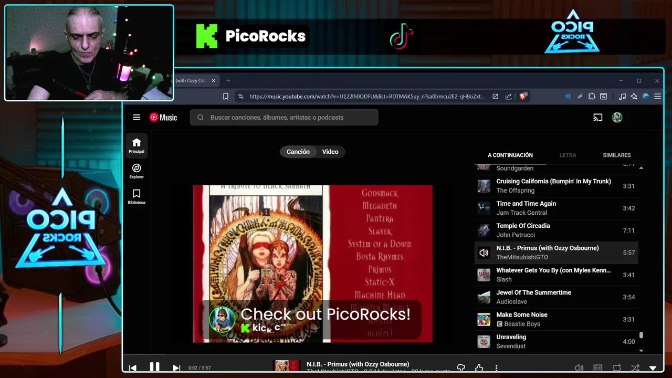
Task: Open Principal in the sidebar
Action: click(x=136, y=145)
